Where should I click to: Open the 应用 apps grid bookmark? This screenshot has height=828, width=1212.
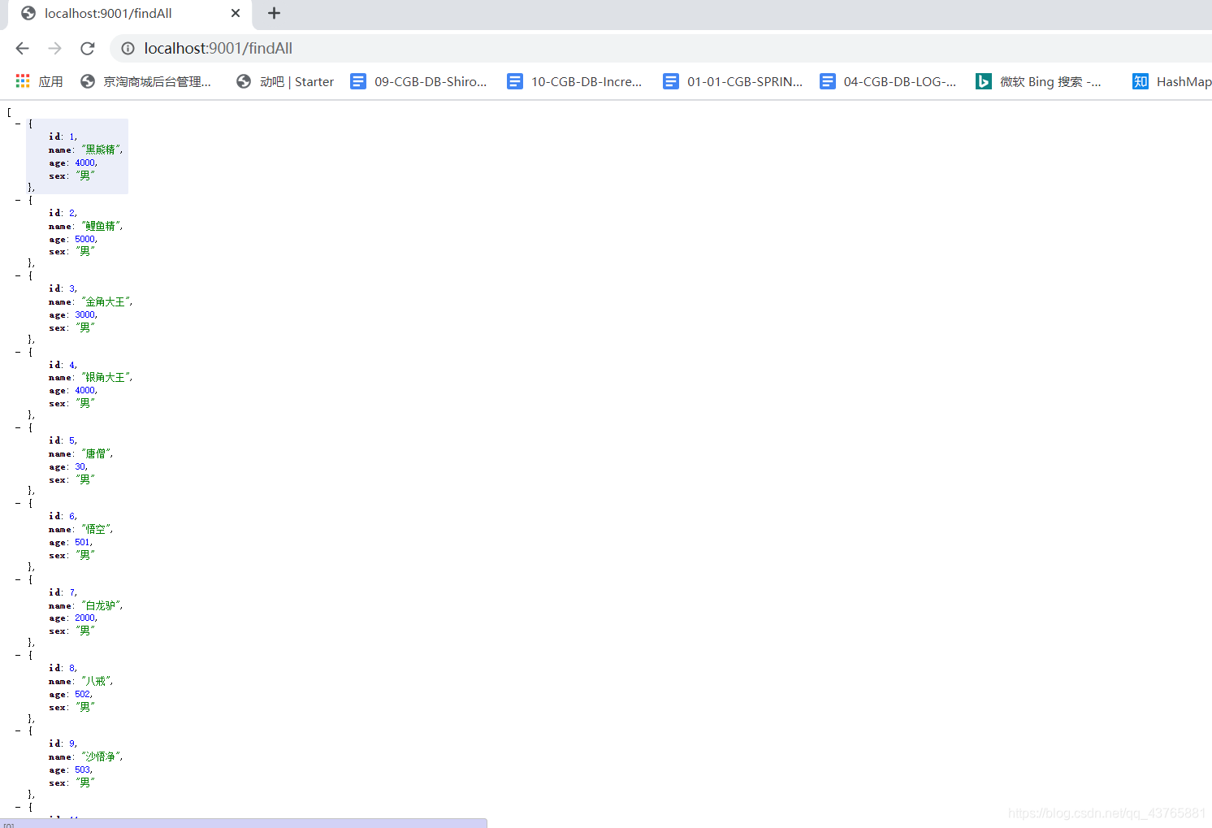pyautogui.click(x=39, y=81)
